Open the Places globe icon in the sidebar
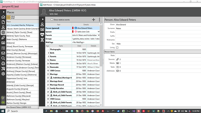 click(x=3, y=32)
